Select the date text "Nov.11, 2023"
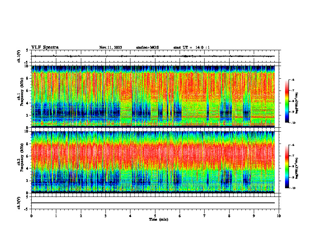The width and height of the screenshot is (314, 242). pos(111,47)
